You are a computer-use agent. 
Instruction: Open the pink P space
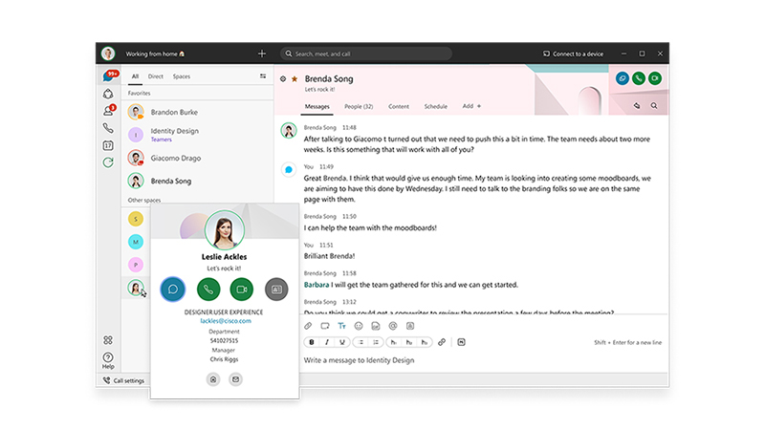coord(136,265)
